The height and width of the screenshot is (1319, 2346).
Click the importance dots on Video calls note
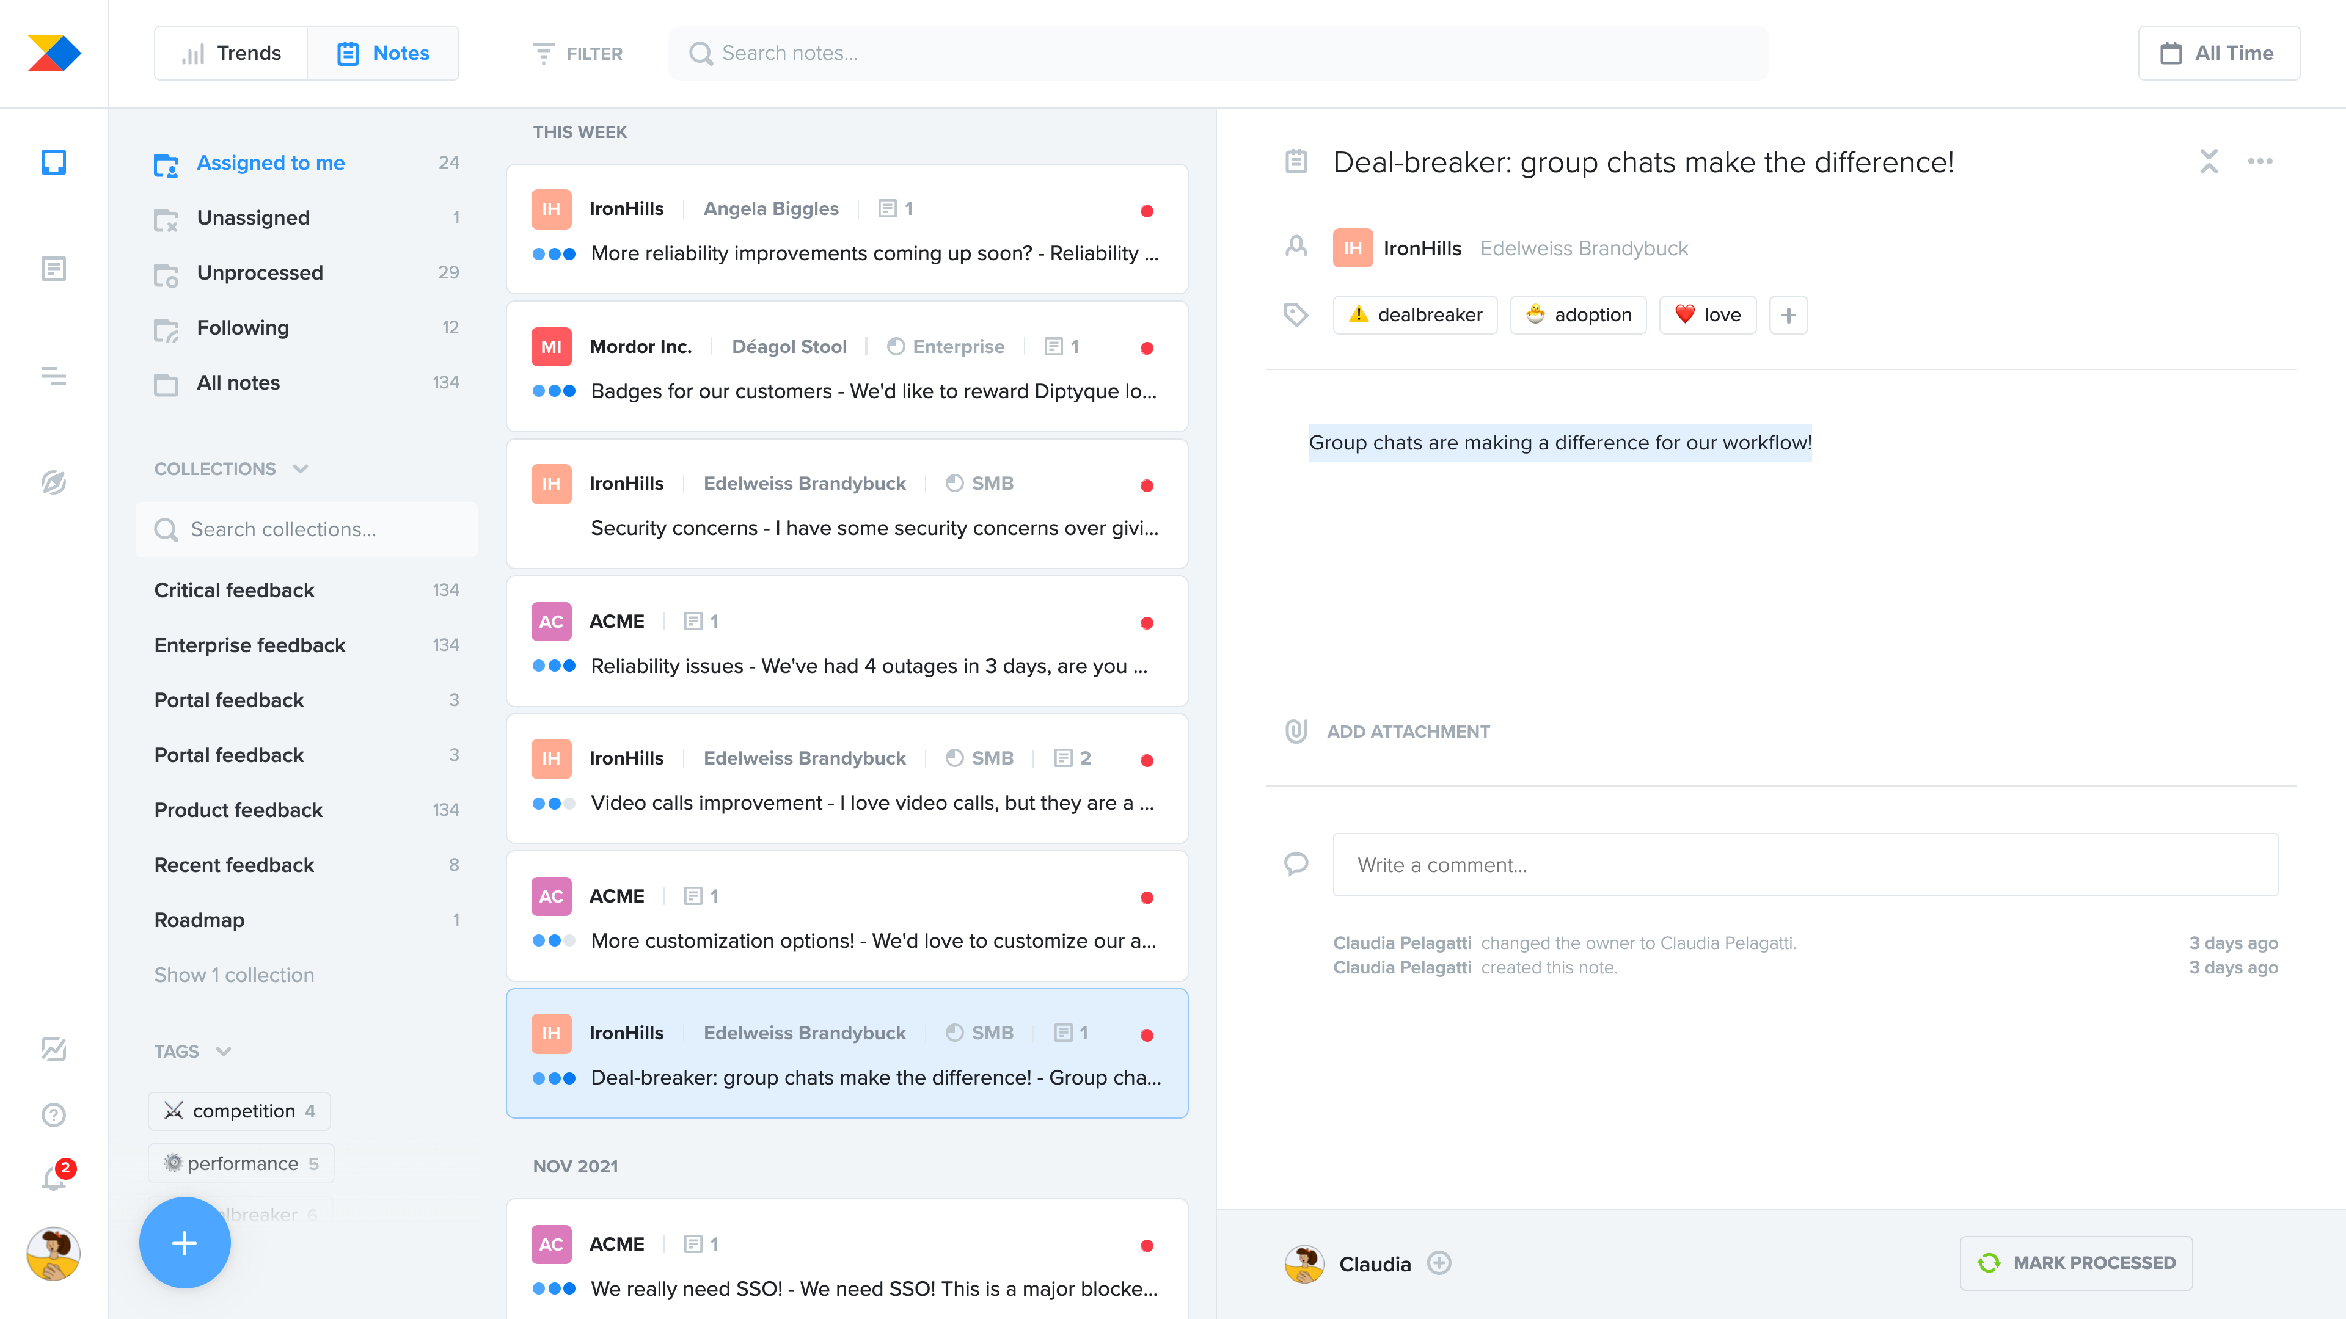[554, 803]
